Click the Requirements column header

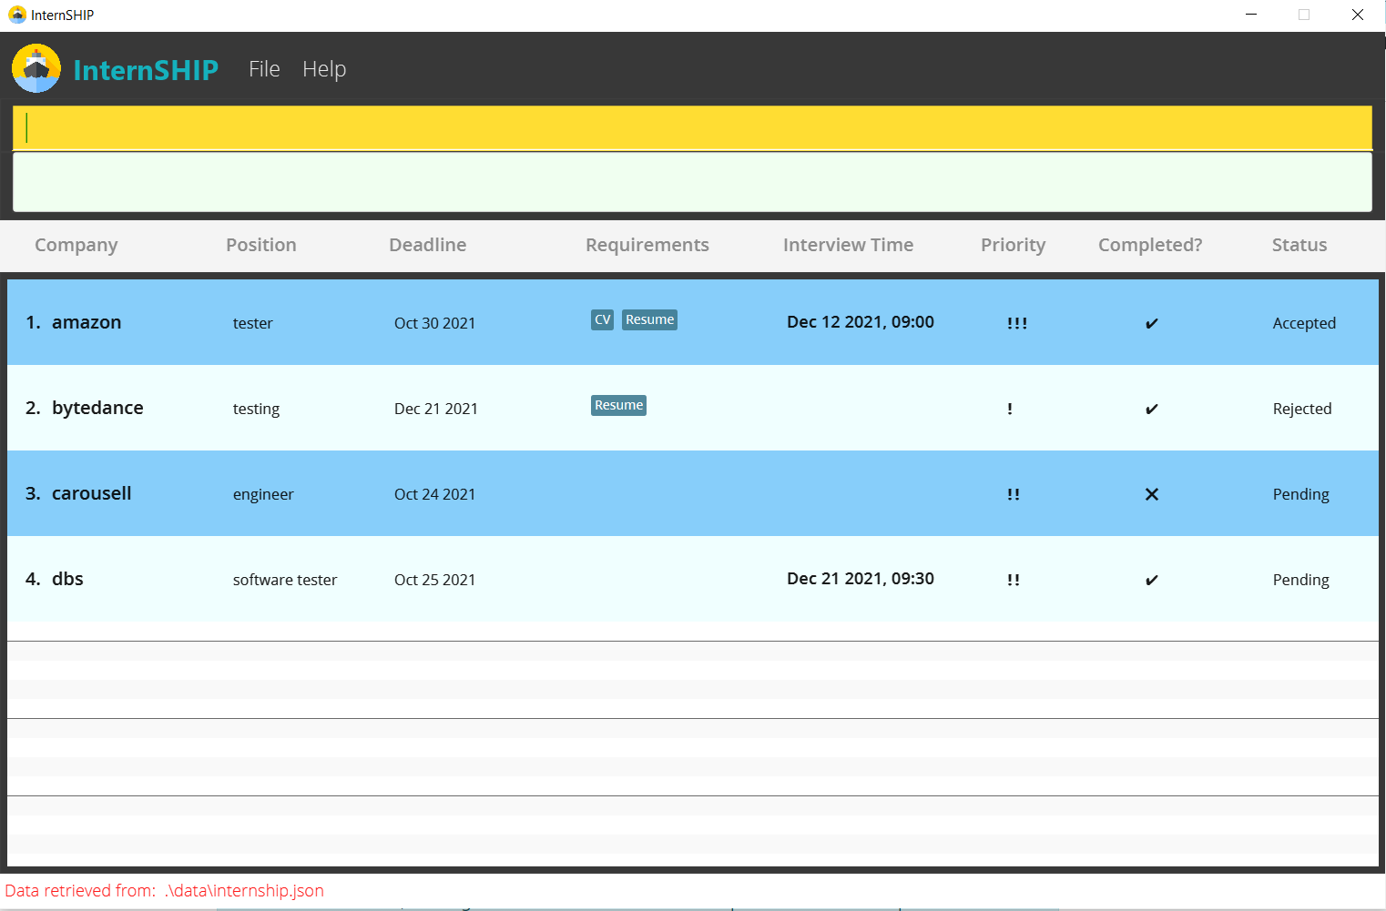coord(647,245)
